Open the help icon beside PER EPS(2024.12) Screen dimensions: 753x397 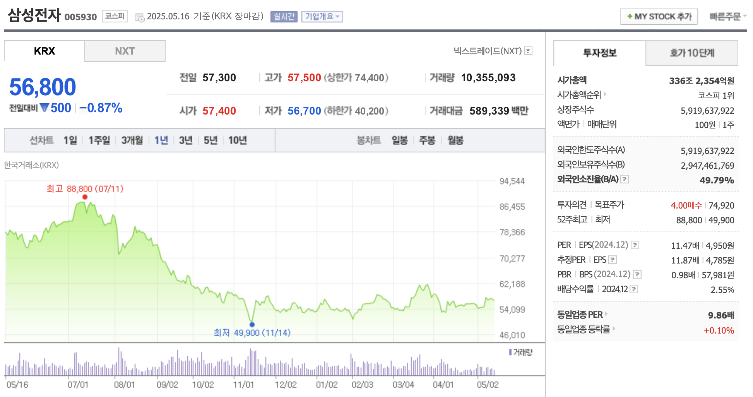click(x=635, y=245)
